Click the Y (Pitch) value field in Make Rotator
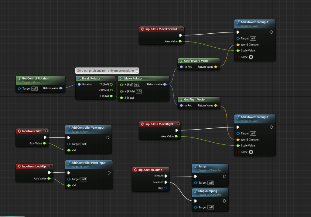Image resolution: width=311 pixels, height=217 pixels. coord(139,91)
